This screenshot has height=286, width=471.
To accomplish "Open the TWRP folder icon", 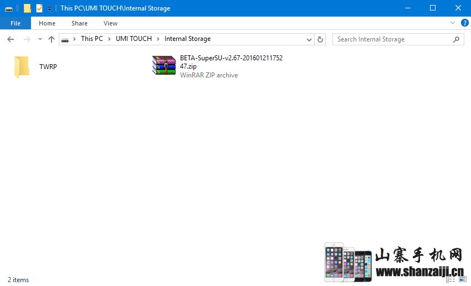I will 22,67.
